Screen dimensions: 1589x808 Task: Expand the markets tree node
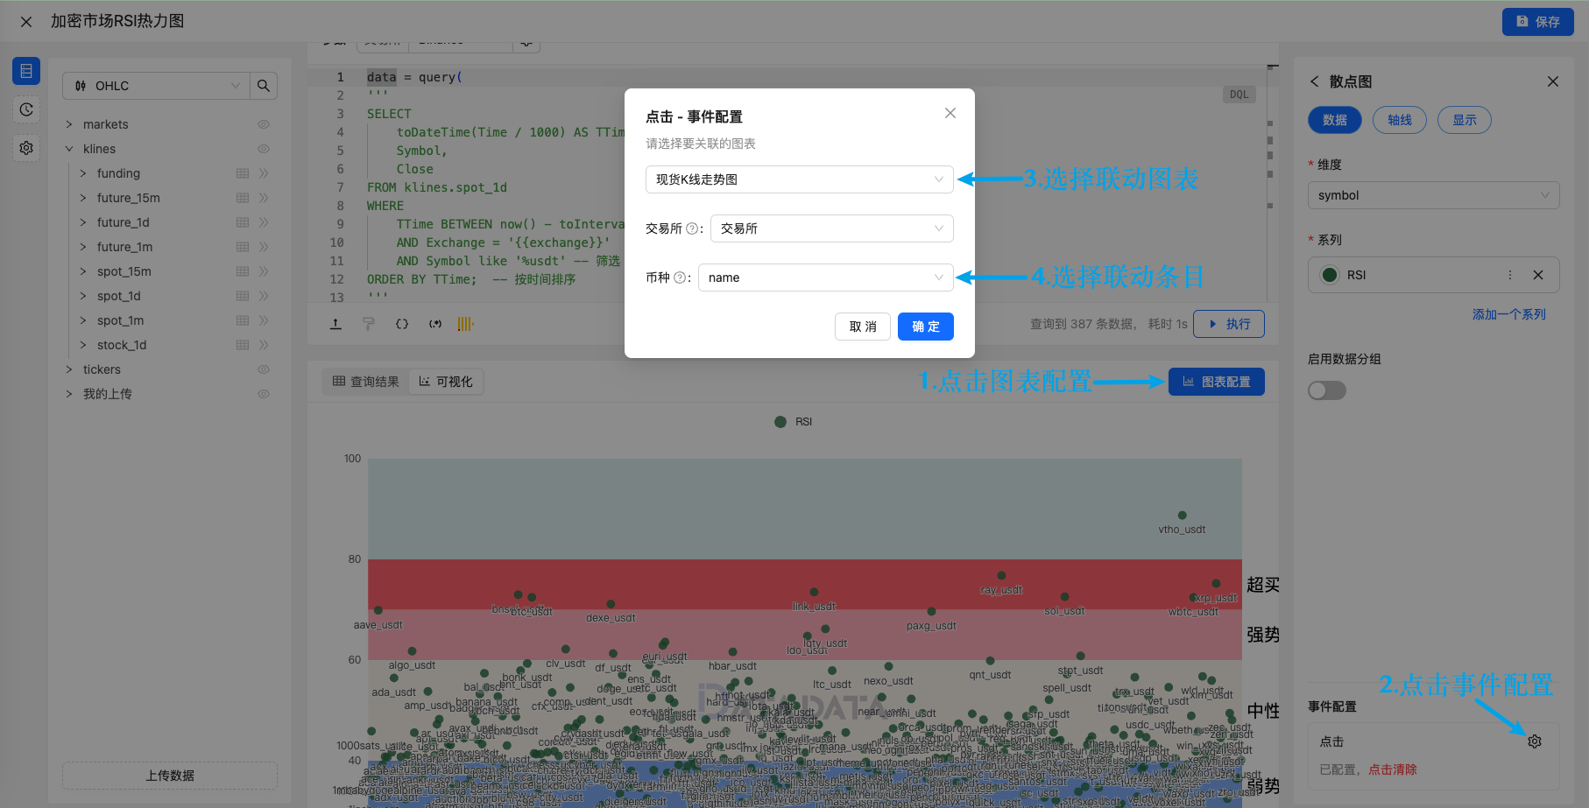point(69,124)
